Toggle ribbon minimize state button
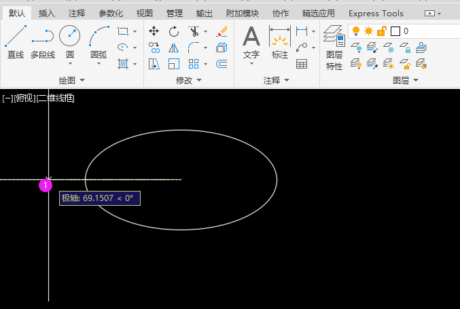The height and width of the screenshot is (309, 460). (430, 14)
